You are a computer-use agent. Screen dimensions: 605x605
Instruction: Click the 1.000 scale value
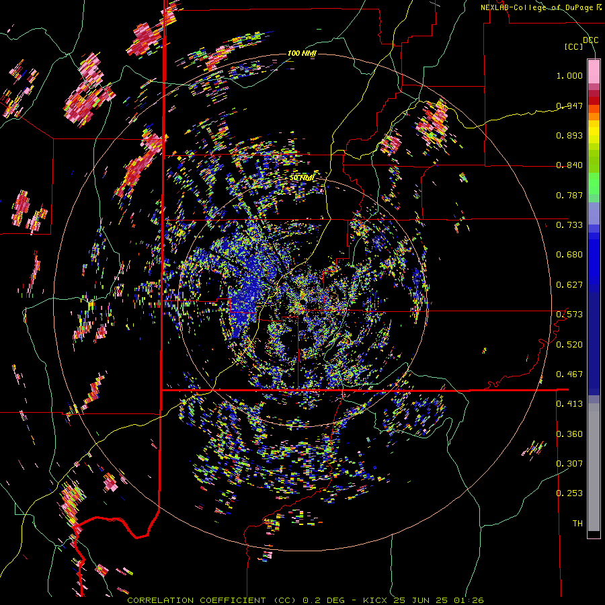[x=569, y=75]
